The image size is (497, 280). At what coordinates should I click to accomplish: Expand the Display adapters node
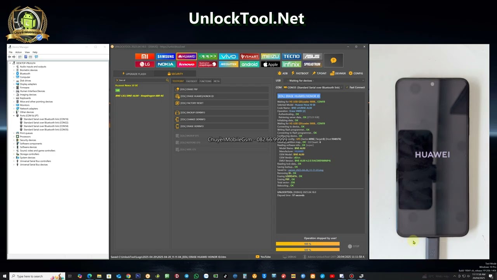point(14,84)
